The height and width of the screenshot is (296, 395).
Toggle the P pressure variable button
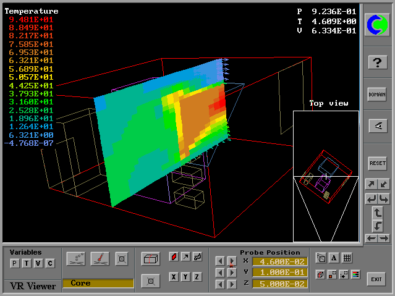tap(14, 264)
